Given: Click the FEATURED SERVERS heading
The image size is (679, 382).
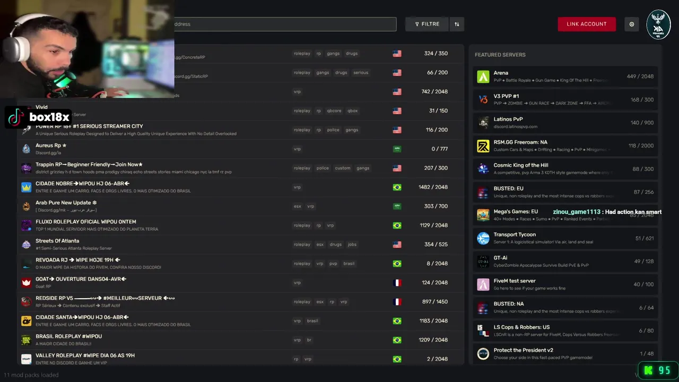Looking at the screenshot, I should pyautogui.click(x=500, y=55).
